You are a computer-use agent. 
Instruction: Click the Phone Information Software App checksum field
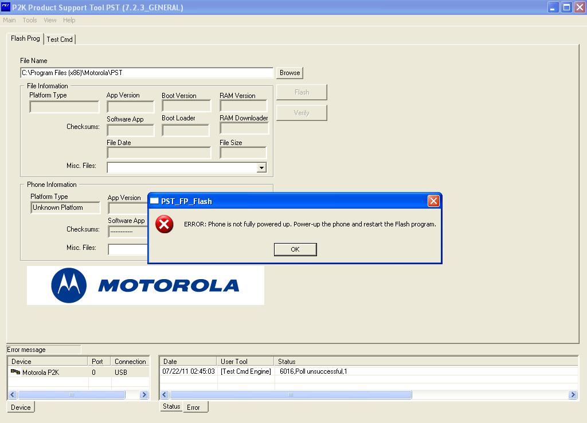click(x=128, y=232)
